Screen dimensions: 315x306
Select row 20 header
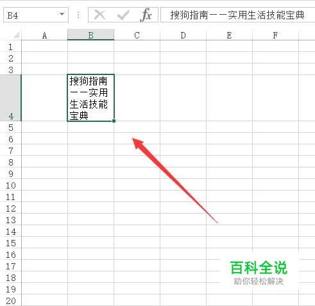point(11,300)
